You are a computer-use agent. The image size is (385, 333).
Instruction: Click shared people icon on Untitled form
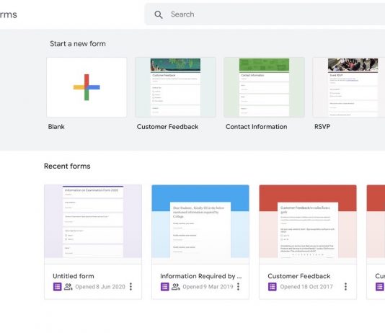(68, 287)
